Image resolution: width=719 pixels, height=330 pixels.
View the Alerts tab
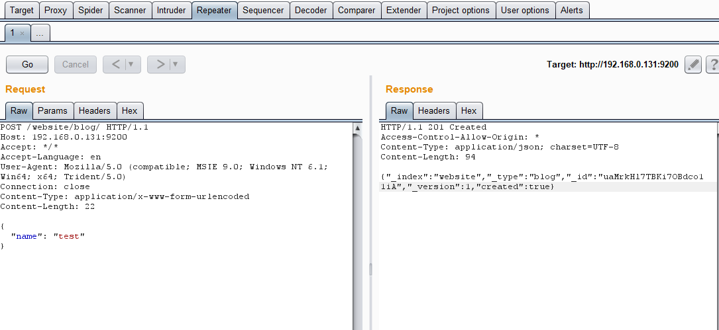(x=572, y=10)
